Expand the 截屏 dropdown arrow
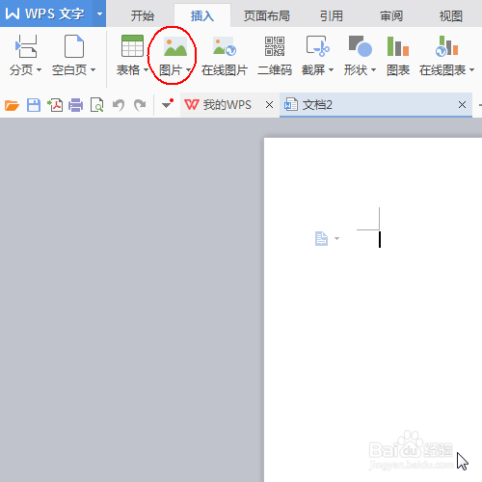This screenshot has width=482, height=482. (331, 69)
